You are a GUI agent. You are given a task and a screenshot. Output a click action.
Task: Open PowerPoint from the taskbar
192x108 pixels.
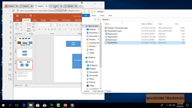coord(65,105)
